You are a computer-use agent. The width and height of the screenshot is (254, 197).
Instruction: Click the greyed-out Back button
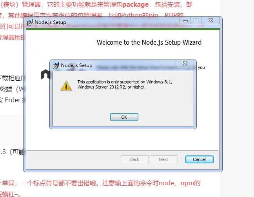tap(134, 159)
